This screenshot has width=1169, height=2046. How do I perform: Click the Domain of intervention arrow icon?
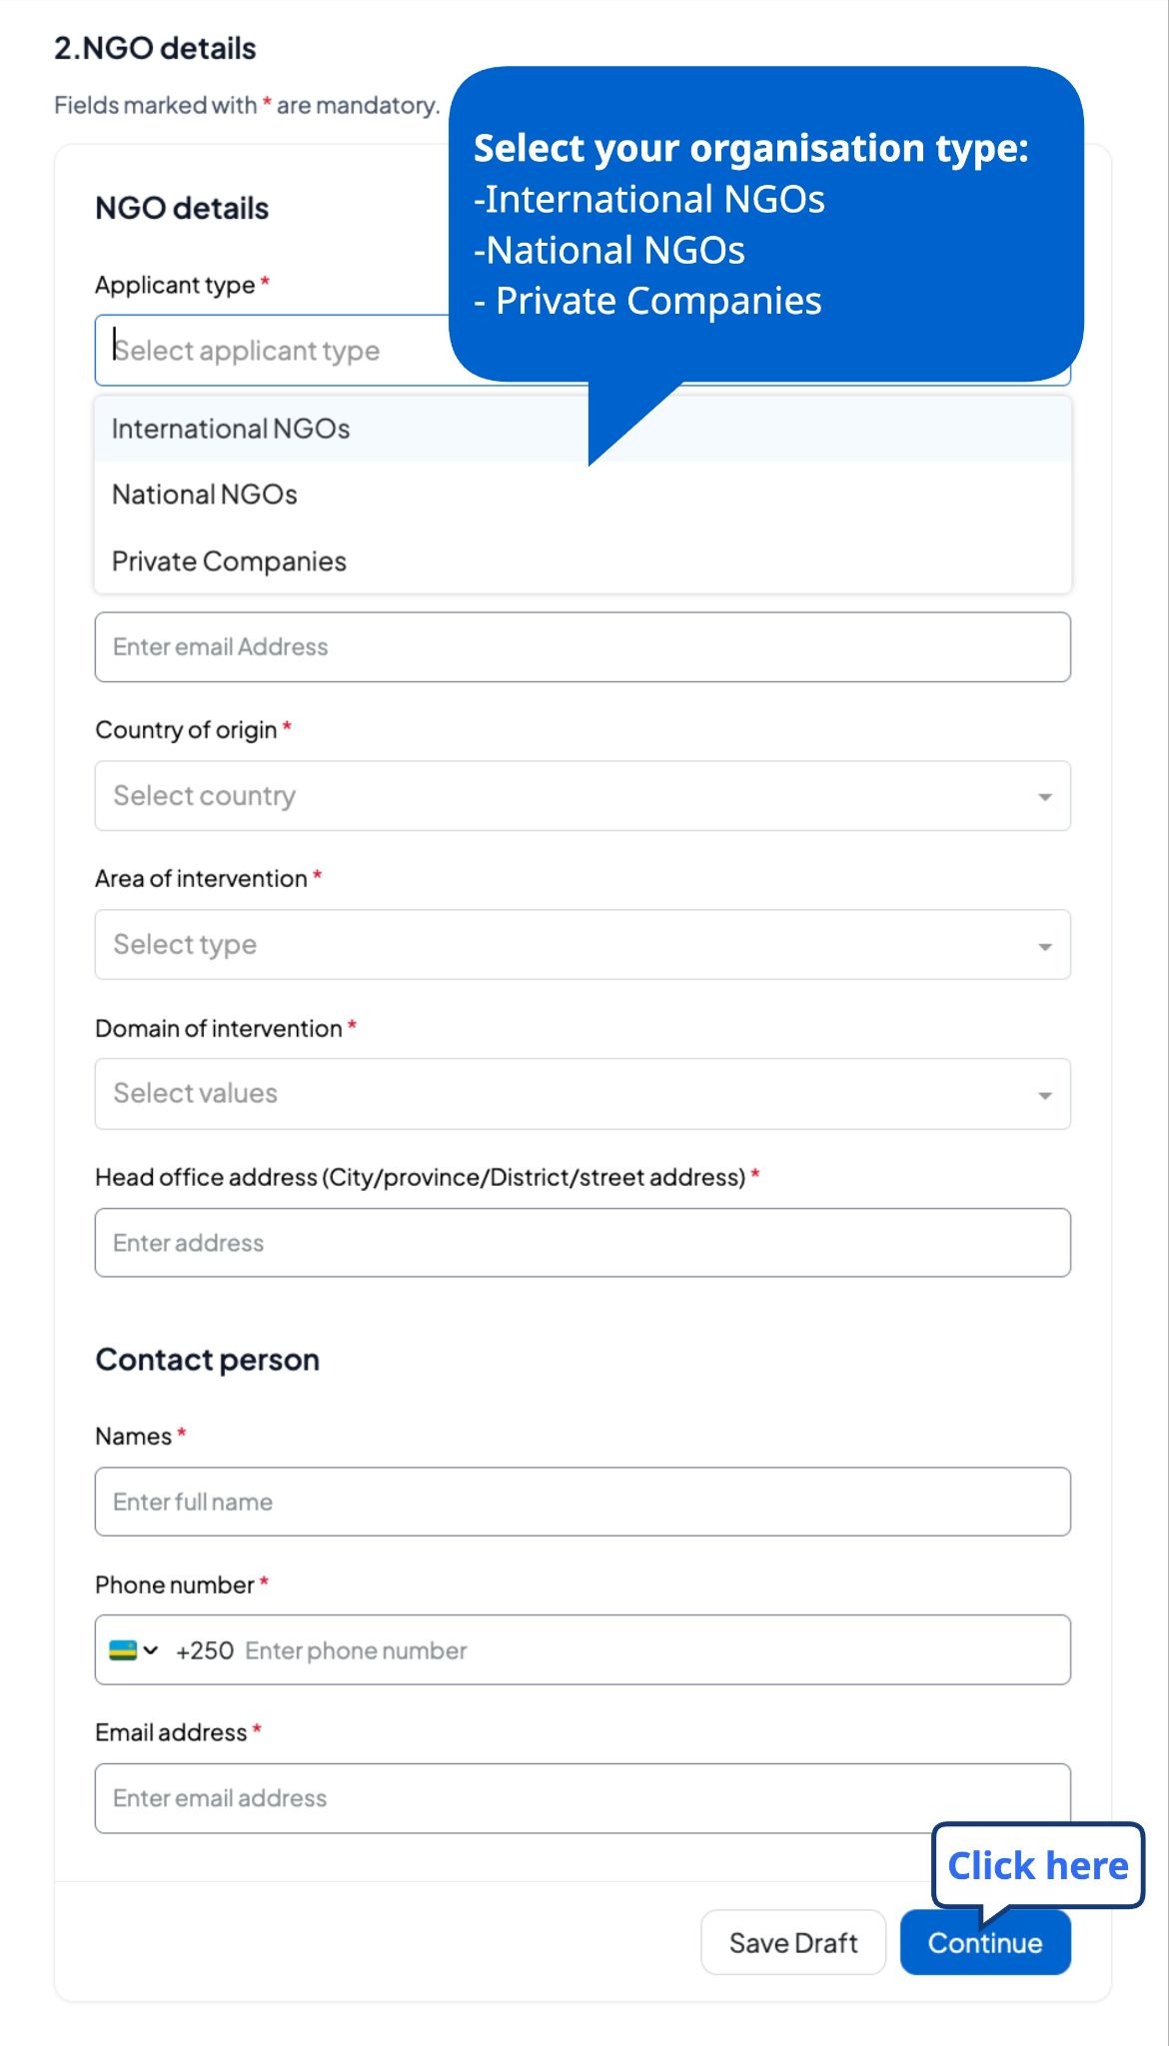pos(1044,1096)
